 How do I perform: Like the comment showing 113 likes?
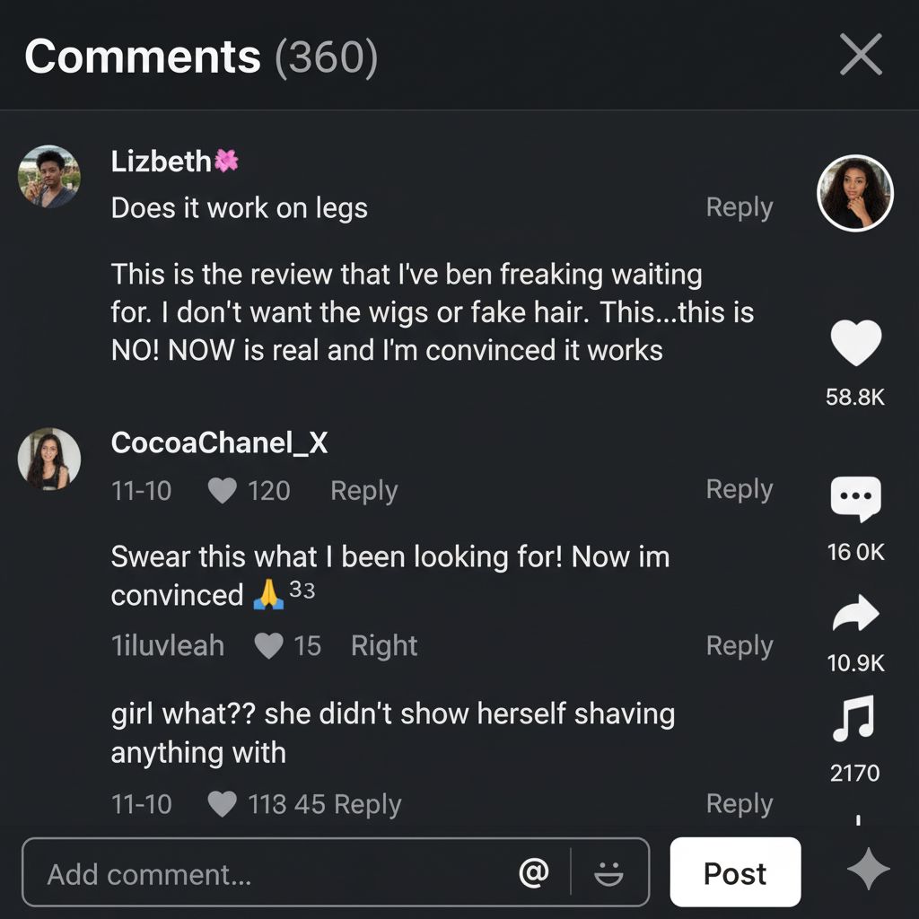222,804
